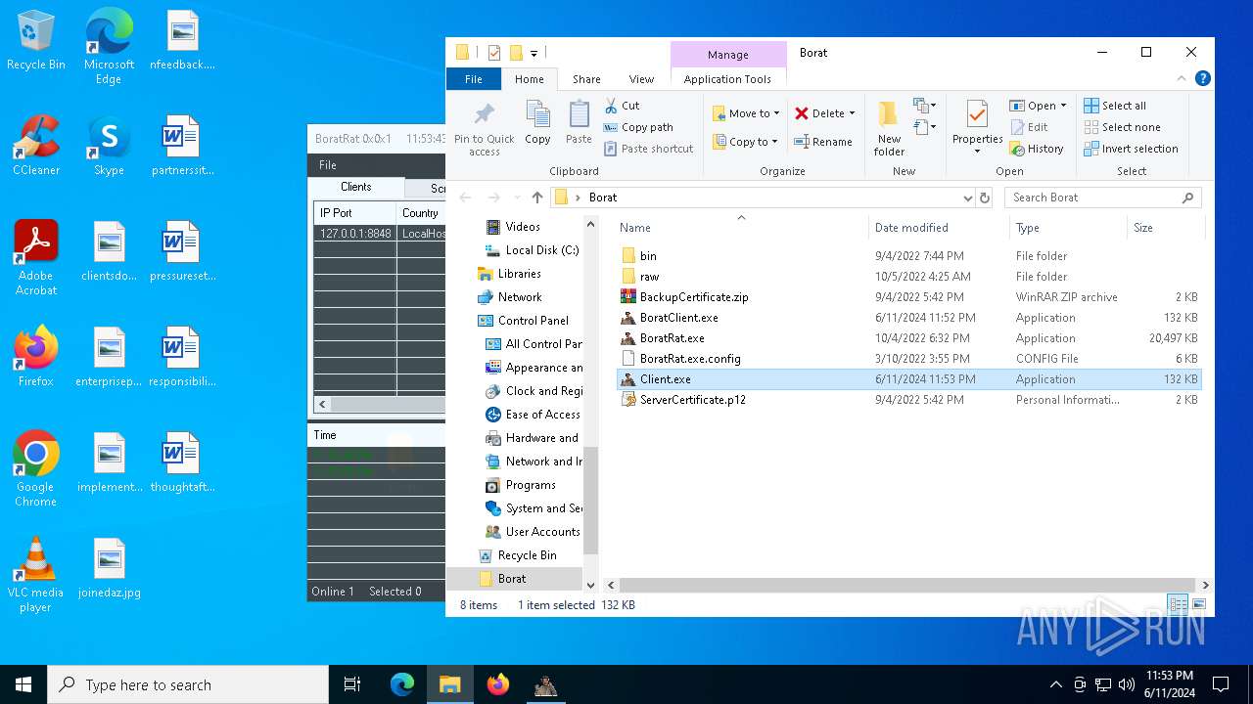Open the File menu tab

[x=474, y=79]
